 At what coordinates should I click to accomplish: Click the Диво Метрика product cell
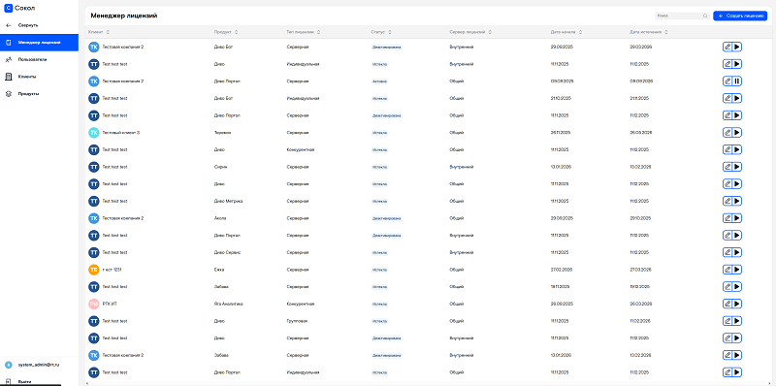click(x=228, y=201)
